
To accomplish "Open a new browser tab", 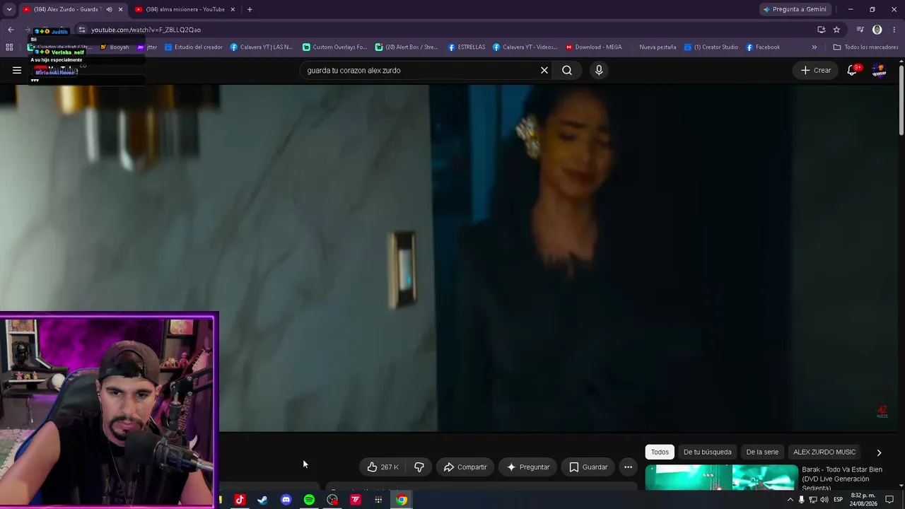I will coord(250,9).
